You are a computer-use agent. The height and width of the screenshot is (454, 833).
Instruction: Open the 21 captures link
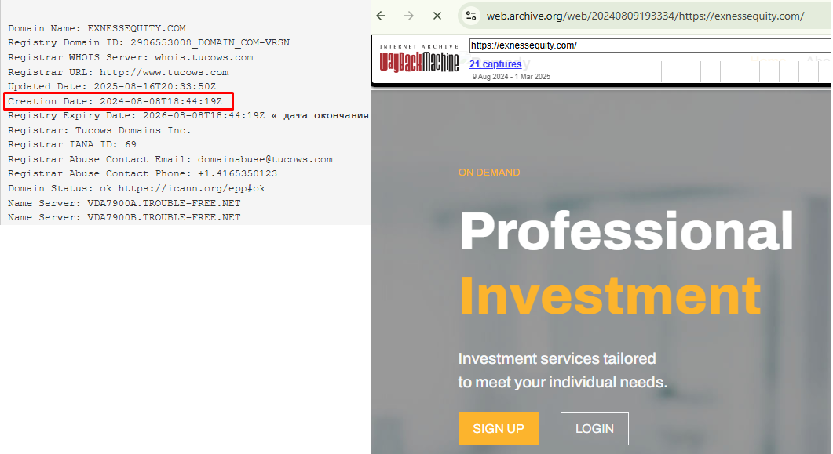click(x=495, y=64)
